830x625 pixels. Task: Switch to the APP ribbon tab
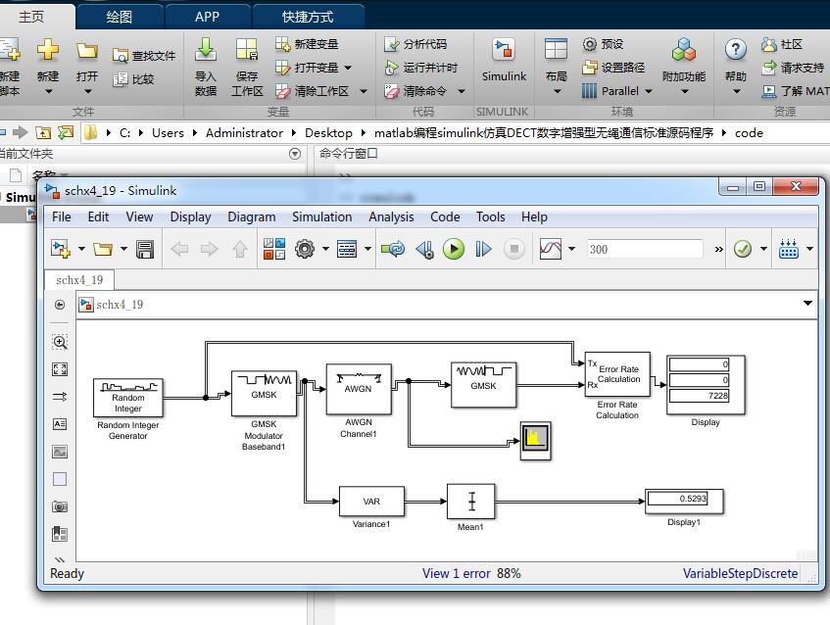[207, 17]
